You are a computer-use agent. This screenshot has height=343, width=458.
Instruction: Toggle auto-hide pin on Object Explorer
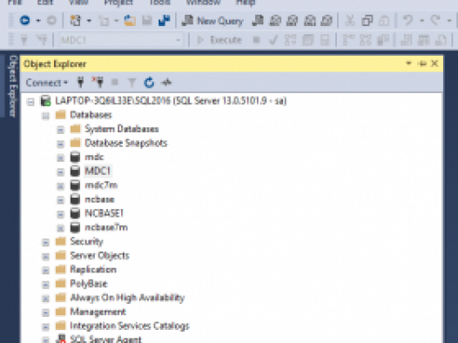point(422,64)
